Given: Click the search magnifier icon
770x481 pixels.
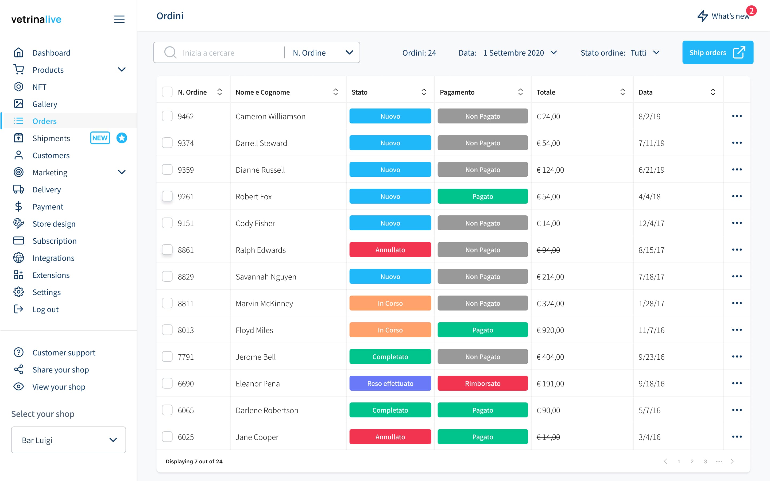Looking at the screenshot, I should (170, 52).
